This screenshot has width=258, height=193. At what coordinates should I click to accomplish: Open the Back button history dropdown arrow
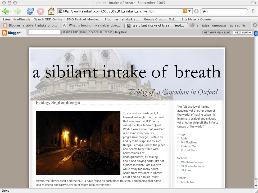(11, 11)
